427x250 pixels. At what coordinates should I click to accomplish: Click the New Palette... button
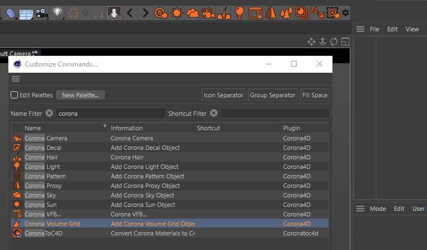click(81, 95)
